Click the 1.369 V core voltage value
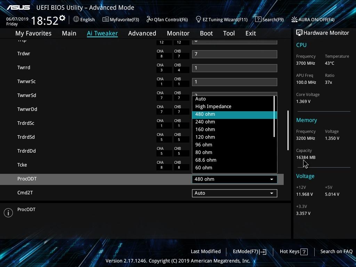This screenshot has width=356, height=267. coord(303,102)
